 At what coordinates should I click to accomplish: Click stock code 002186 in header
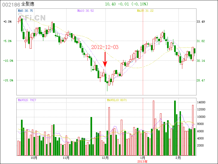(x=11, y=4)
